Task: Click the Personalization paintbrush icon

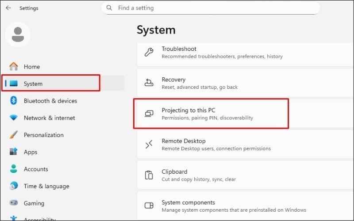Action: coord(14,135)
